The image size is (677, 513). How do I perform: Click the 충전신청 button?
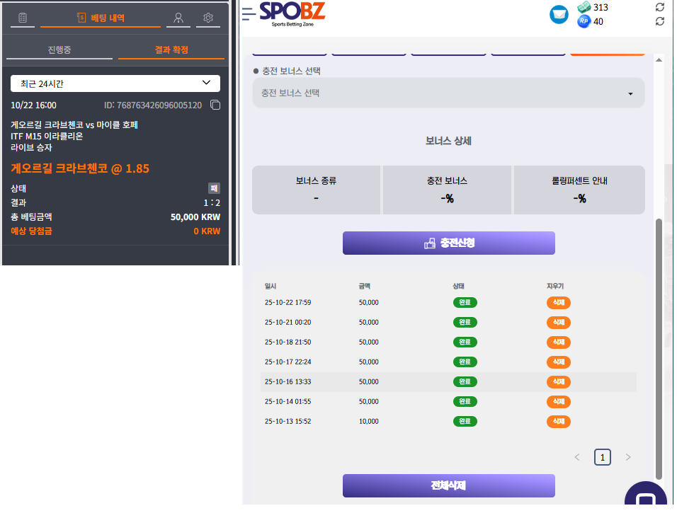pos(448,243)
